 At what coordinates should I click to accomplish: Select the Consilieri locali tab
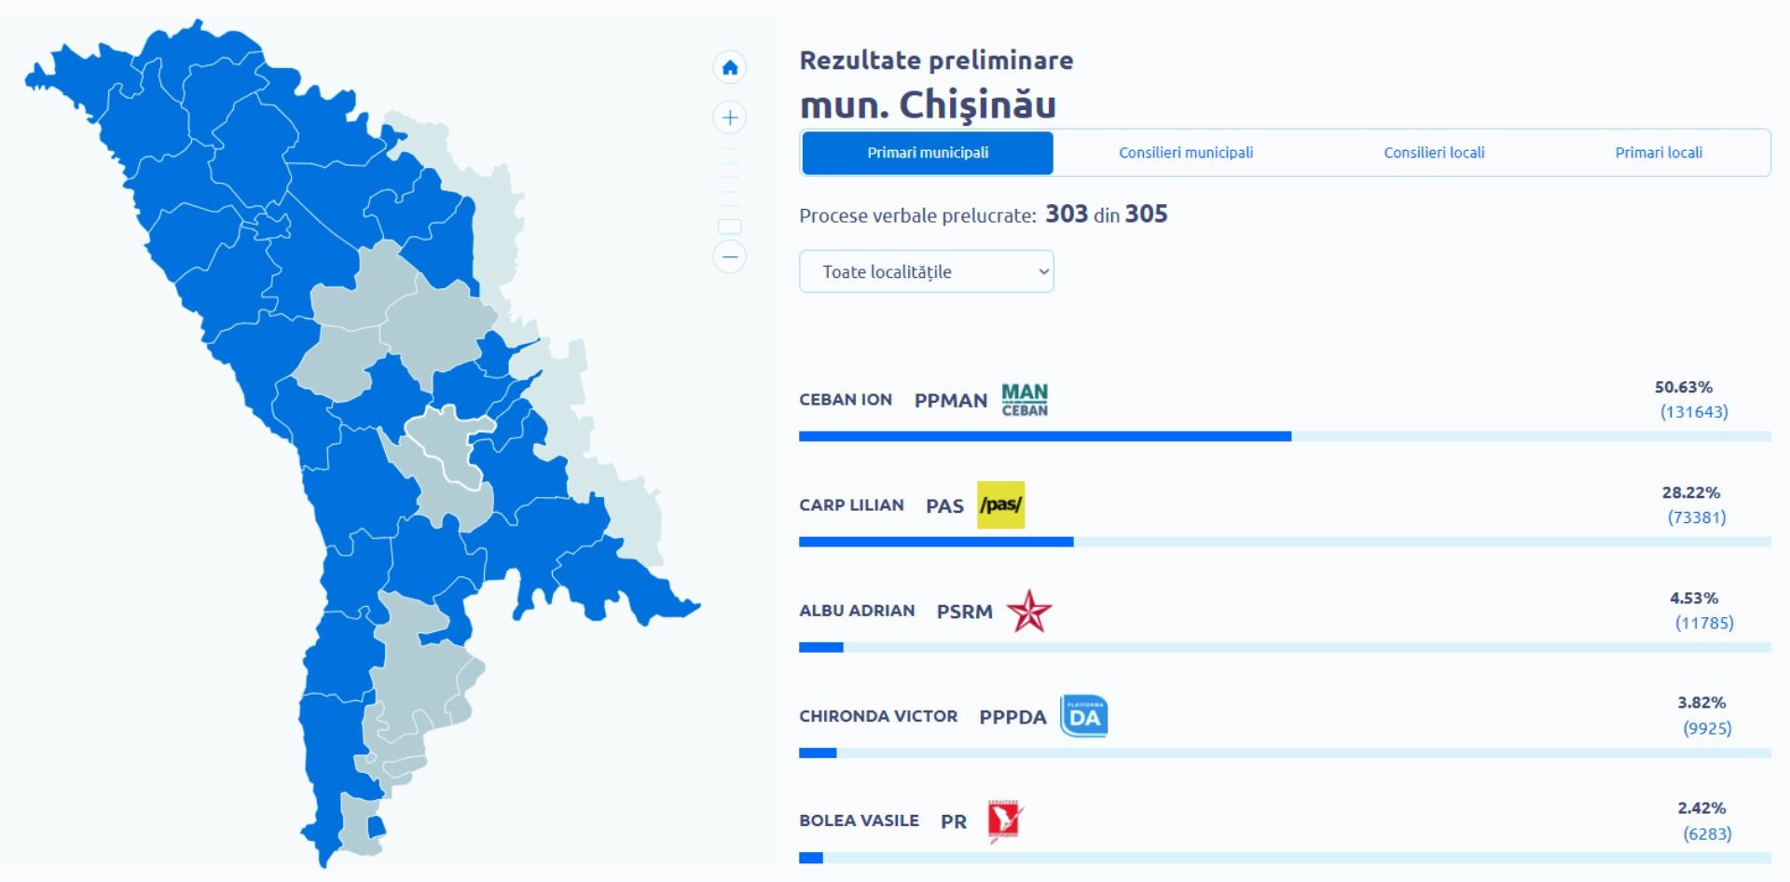point(1434,153)
